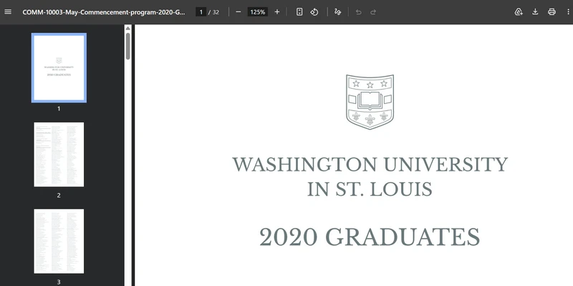The height and width of the screenshot is (286, 573).
Task: Click the fit to page icon
Action: coord(299,11)
